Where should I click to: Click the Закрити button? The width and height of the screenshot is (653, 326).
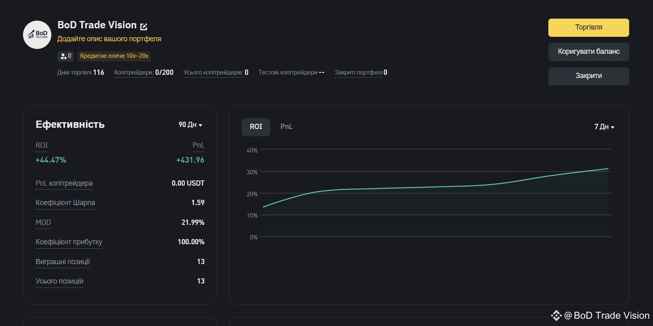(588, 76)
